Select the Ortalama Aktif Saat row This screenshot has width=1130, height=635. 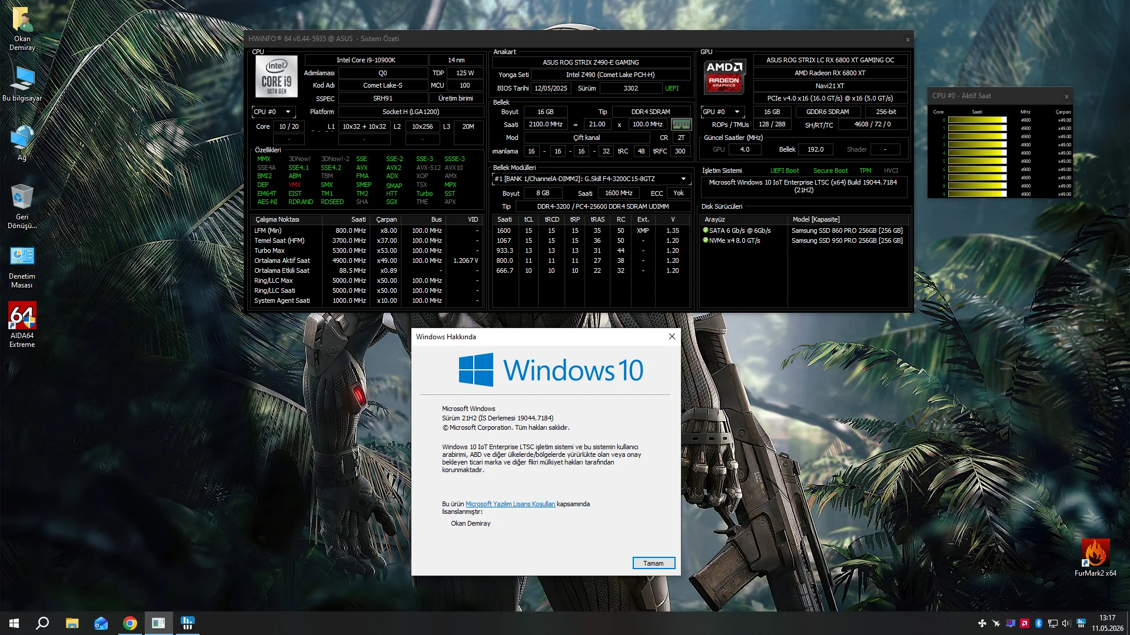click(x=367, y=260)
